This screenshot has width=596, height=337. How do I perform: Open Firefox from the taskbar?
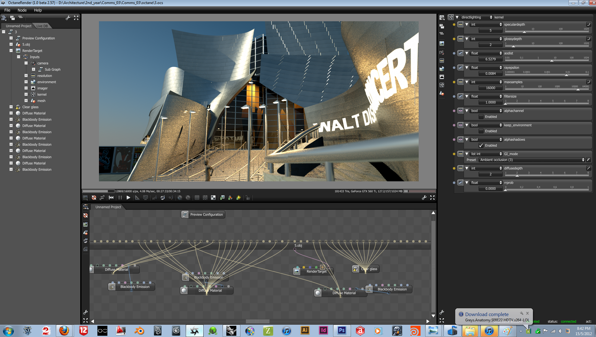coord(64,331)
